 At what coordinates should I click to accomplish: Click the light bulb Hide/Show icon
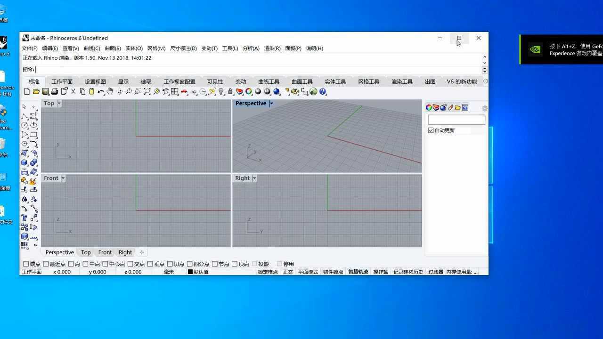click(x=221, y=91)
